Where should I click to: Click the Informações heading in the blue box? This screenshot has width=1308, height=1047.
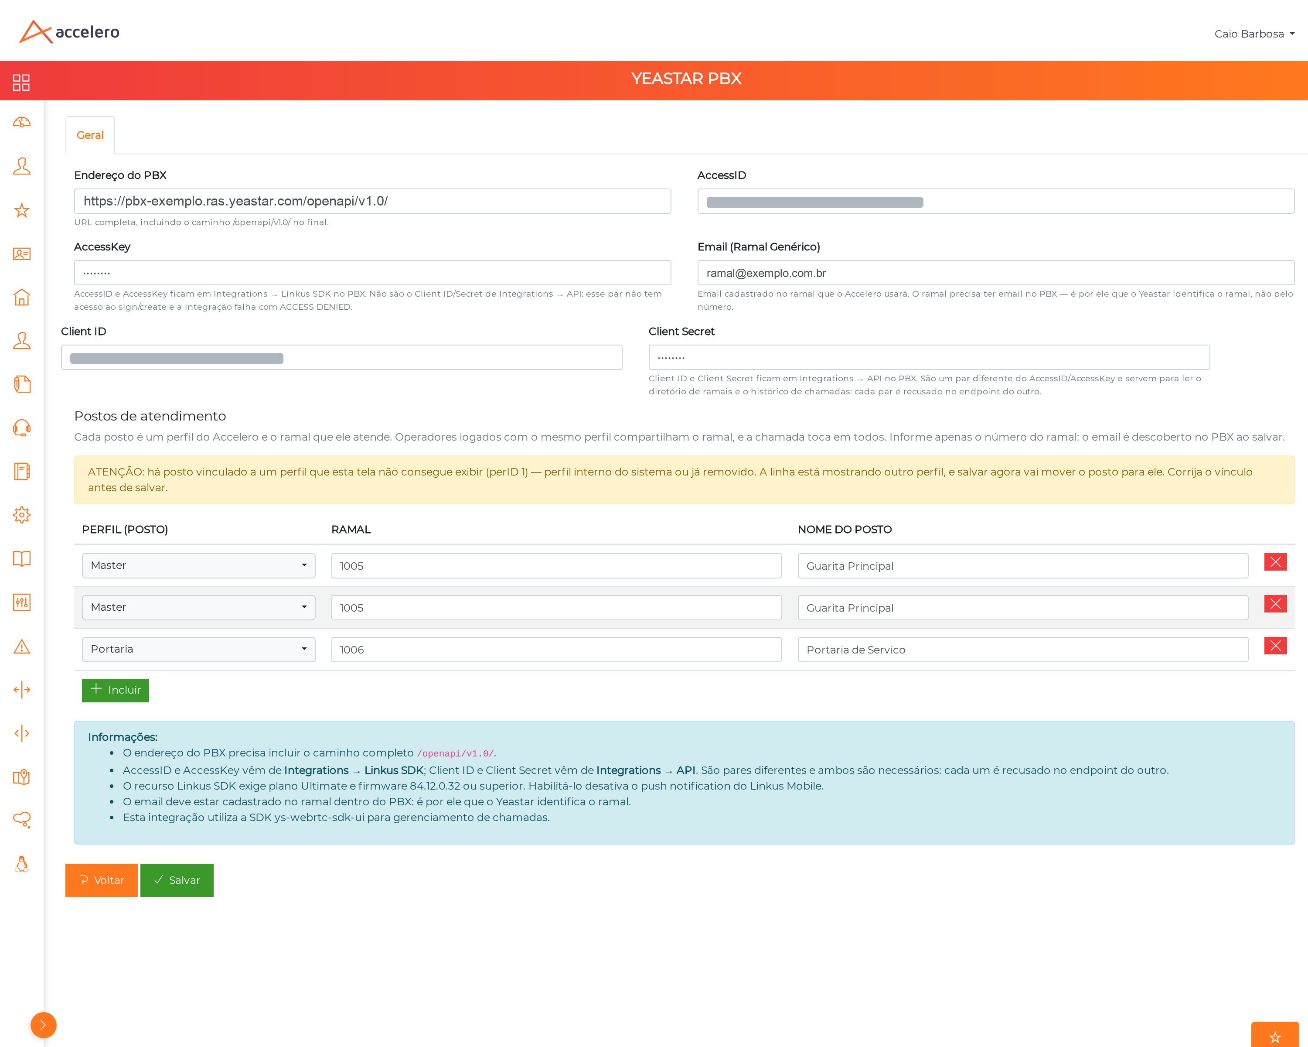click(x=123, y=737)
